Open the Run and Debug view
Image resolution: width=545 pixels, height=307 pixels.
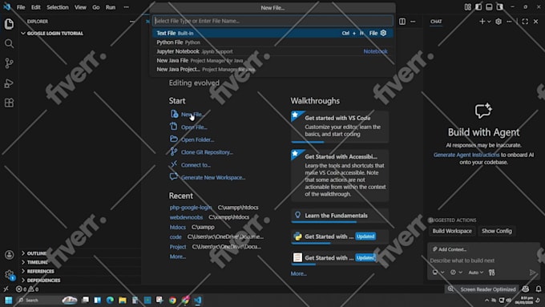coord(9,83)
